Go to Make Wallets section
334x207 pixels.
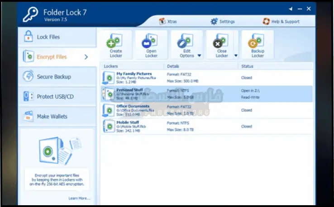52,117
